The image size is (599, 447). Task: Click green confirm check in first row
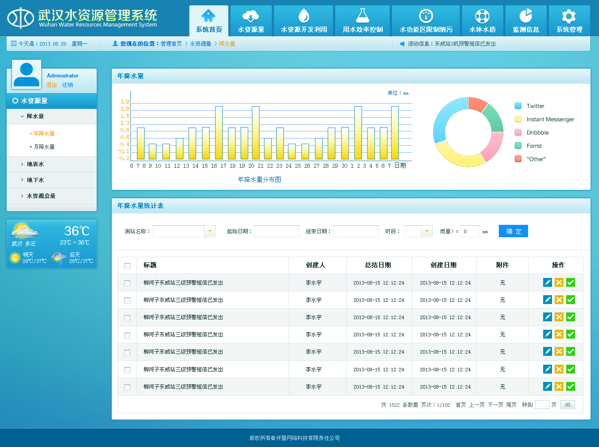[571, 282]
